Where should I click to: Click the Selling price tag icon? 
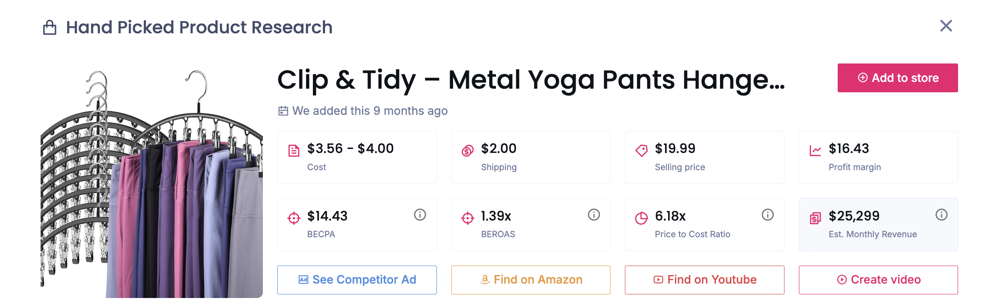[x=641, y=150]
